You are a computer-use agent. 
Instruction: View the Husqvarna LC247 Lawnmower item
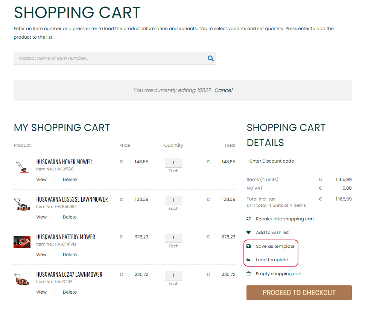(41, 292)
